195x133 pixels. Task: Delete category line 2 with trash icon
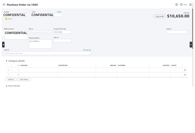[185, 75]
